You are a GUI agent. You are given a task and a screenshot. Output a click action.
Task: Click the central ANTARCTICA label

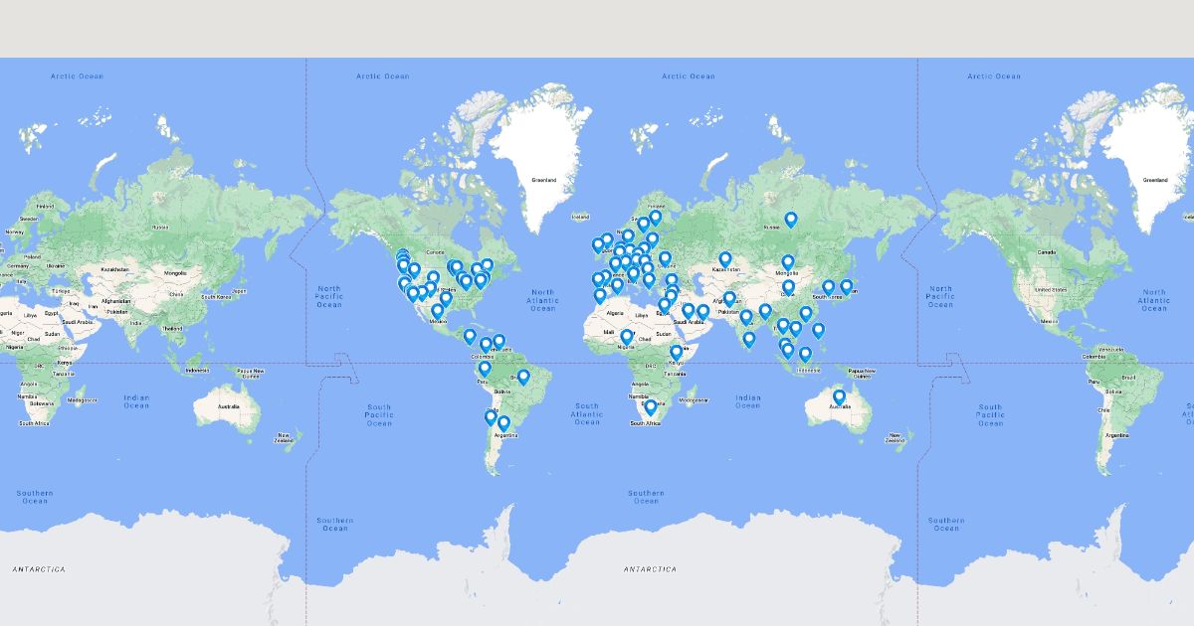(650, 569)
